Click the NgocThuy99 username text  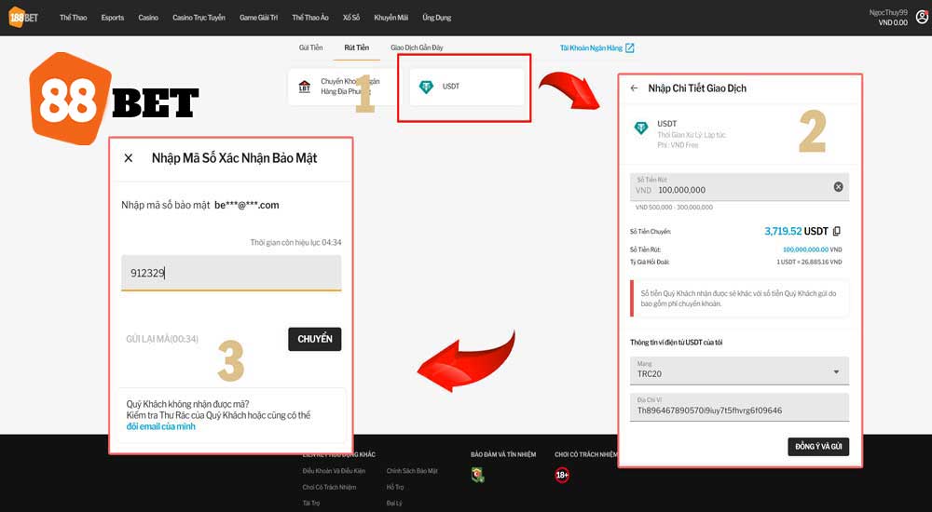tap(888, 12)
